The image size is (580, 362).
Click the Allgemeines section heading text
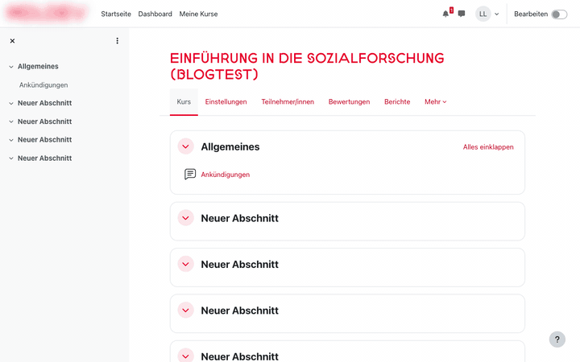pos(230,146)
